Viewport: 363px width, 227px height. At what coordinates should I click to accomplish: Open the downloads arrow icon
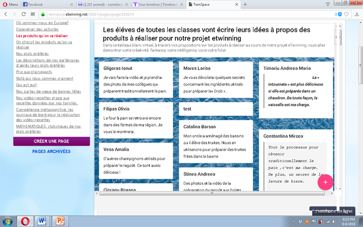pyautogui.click(x=357, y=14)
